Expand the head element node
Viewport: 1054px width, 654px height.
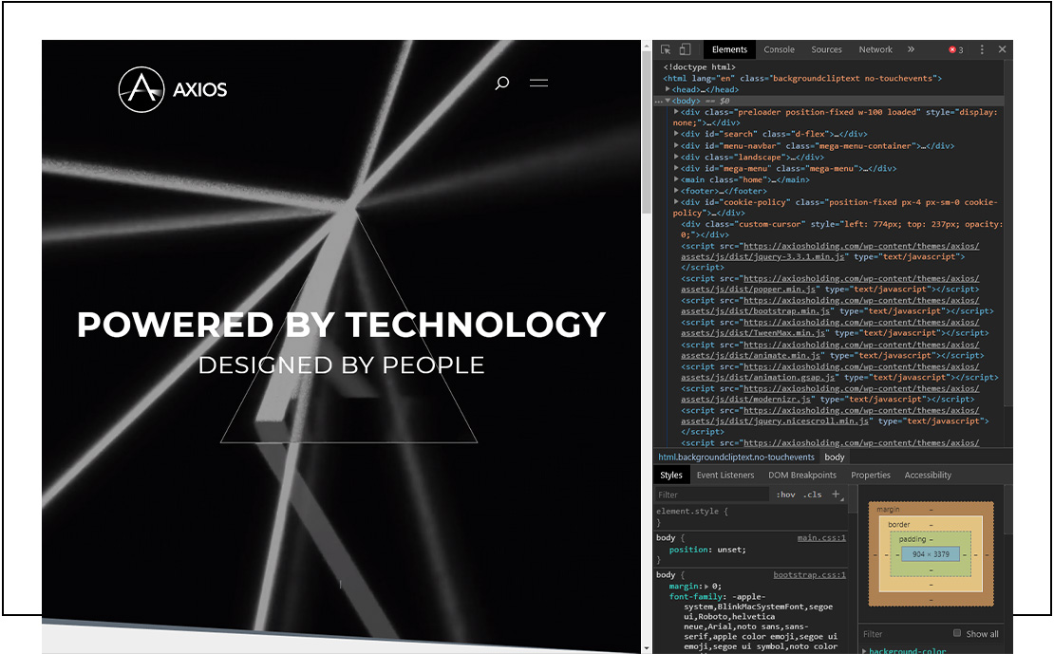pyautogui.click(x=668, y=89)
